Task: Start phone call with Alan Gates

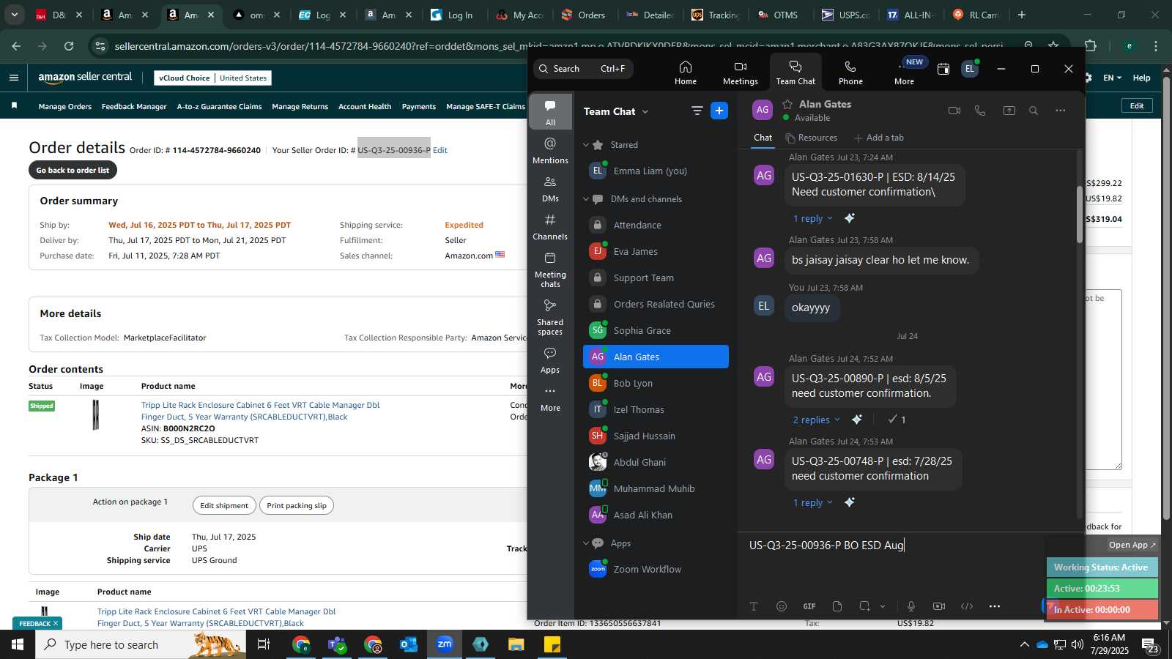Action: (980, 111)
